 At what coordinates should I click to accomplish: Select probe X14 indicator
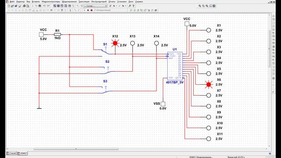pyautogui.click(x=156, y=43)
